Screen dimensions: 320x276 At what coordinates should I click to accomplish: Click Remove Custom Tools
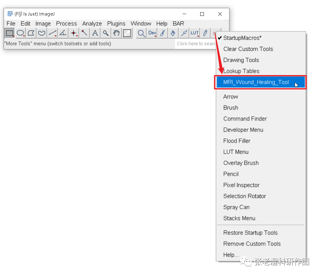(x=261, y=243)
